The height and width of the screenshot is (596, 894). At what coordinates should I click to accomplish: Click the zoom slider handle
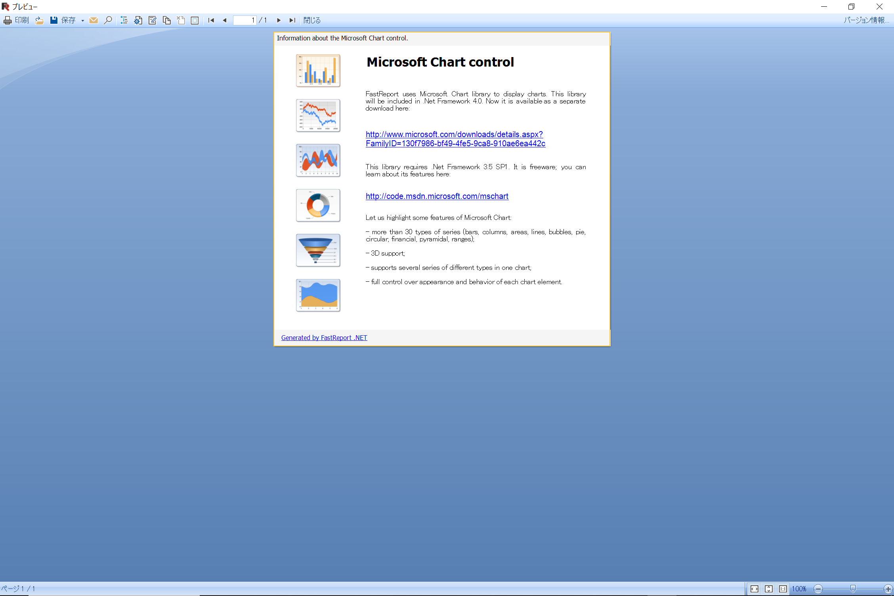(853, 588)
